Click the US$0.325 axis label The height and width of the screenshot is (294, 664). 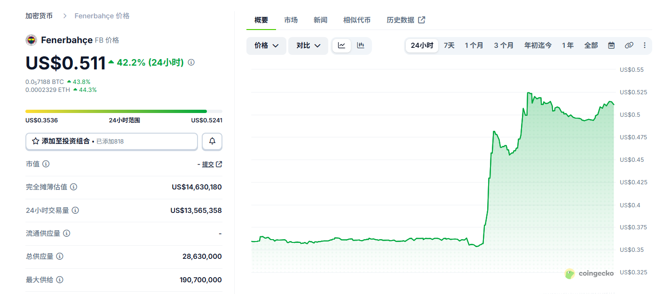point(633,272)
